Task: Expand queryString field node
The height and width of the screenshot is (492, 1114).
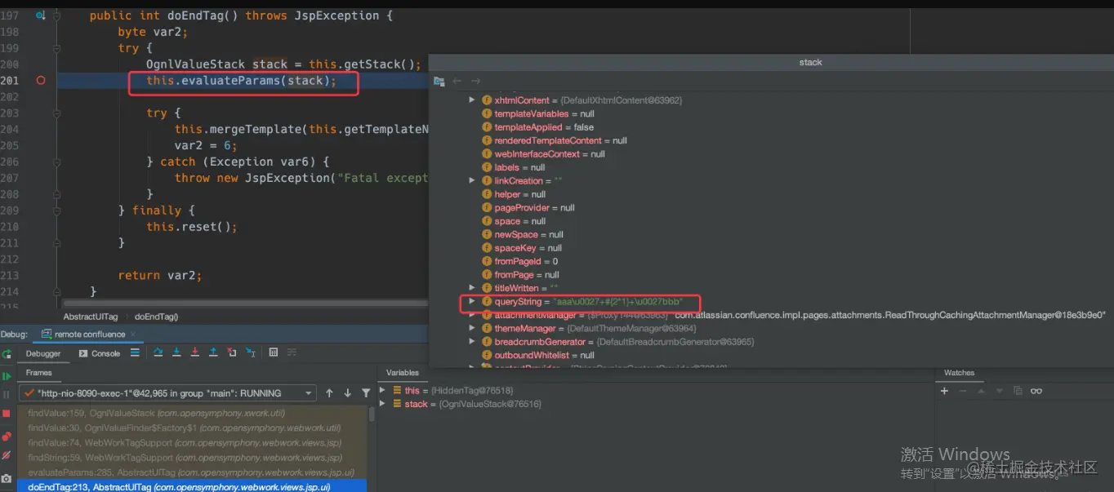Action: pyautogui.click(x=471, y=301)
